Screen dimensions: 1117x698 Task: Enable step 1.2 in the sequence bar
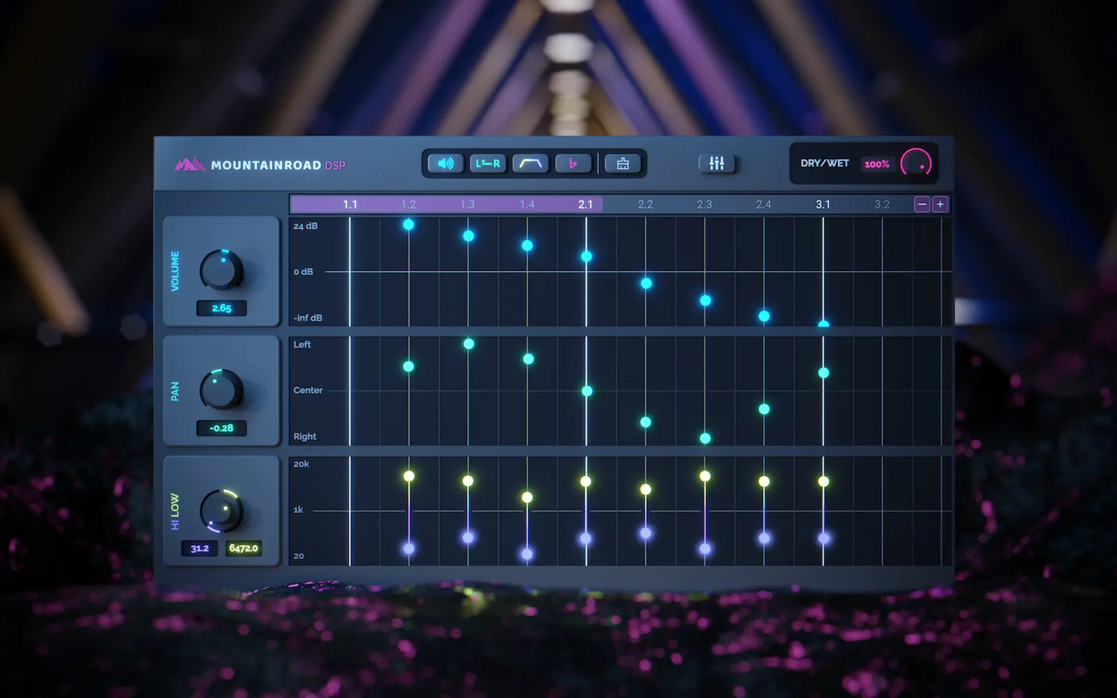pyautogui.click(x=408, y=205)
